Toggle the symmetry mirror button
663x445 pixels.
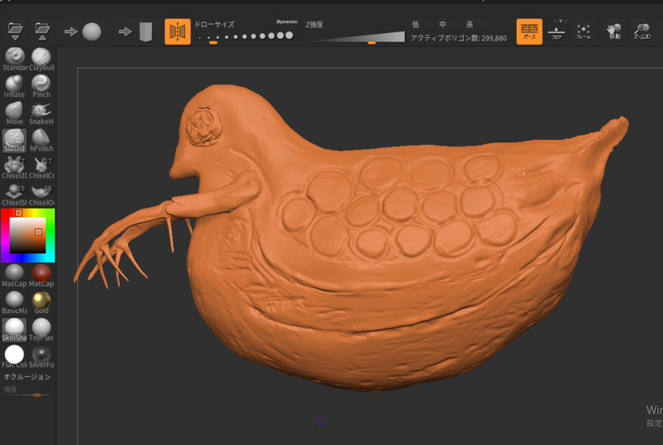178,31
